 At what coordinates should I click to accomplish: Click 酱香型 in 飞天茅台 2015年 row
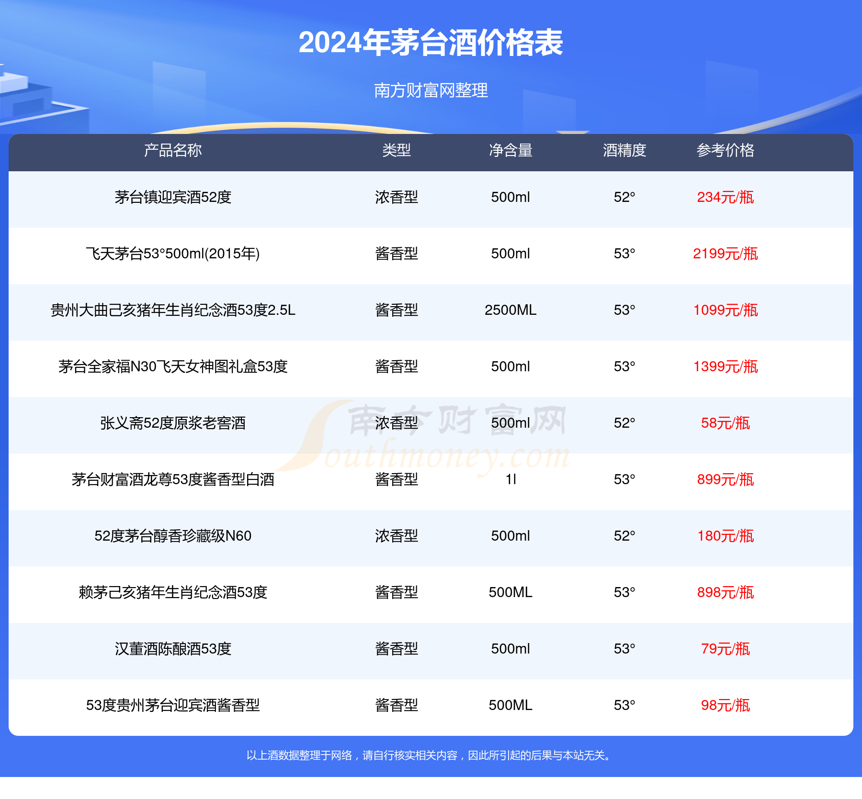tap(397, 254)
